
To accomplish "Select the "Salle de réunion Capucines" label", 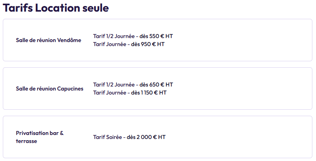I will 49,89.
